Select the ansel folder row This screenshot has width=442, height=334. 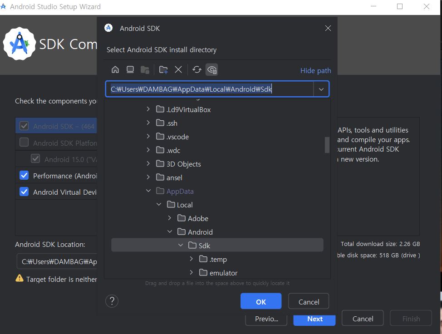pos(217,177)
